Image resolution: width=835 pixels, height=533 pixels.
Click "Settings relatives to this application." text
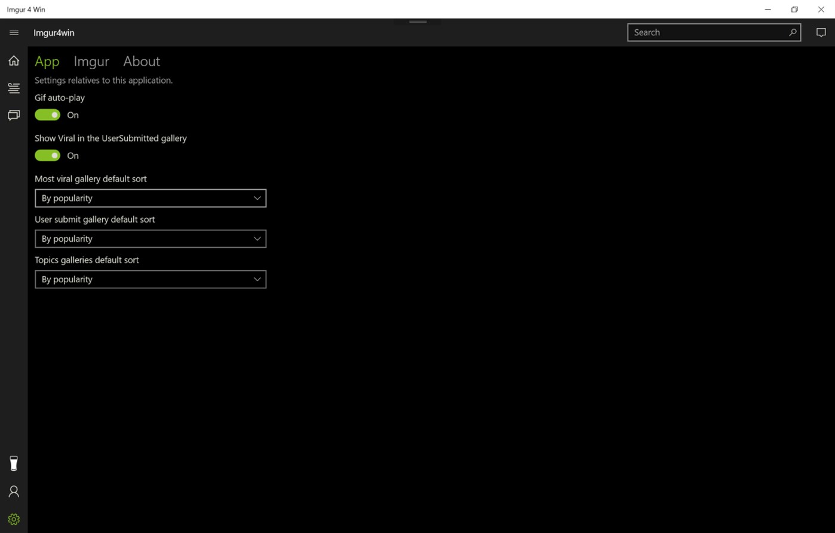[x=104, y=80]
